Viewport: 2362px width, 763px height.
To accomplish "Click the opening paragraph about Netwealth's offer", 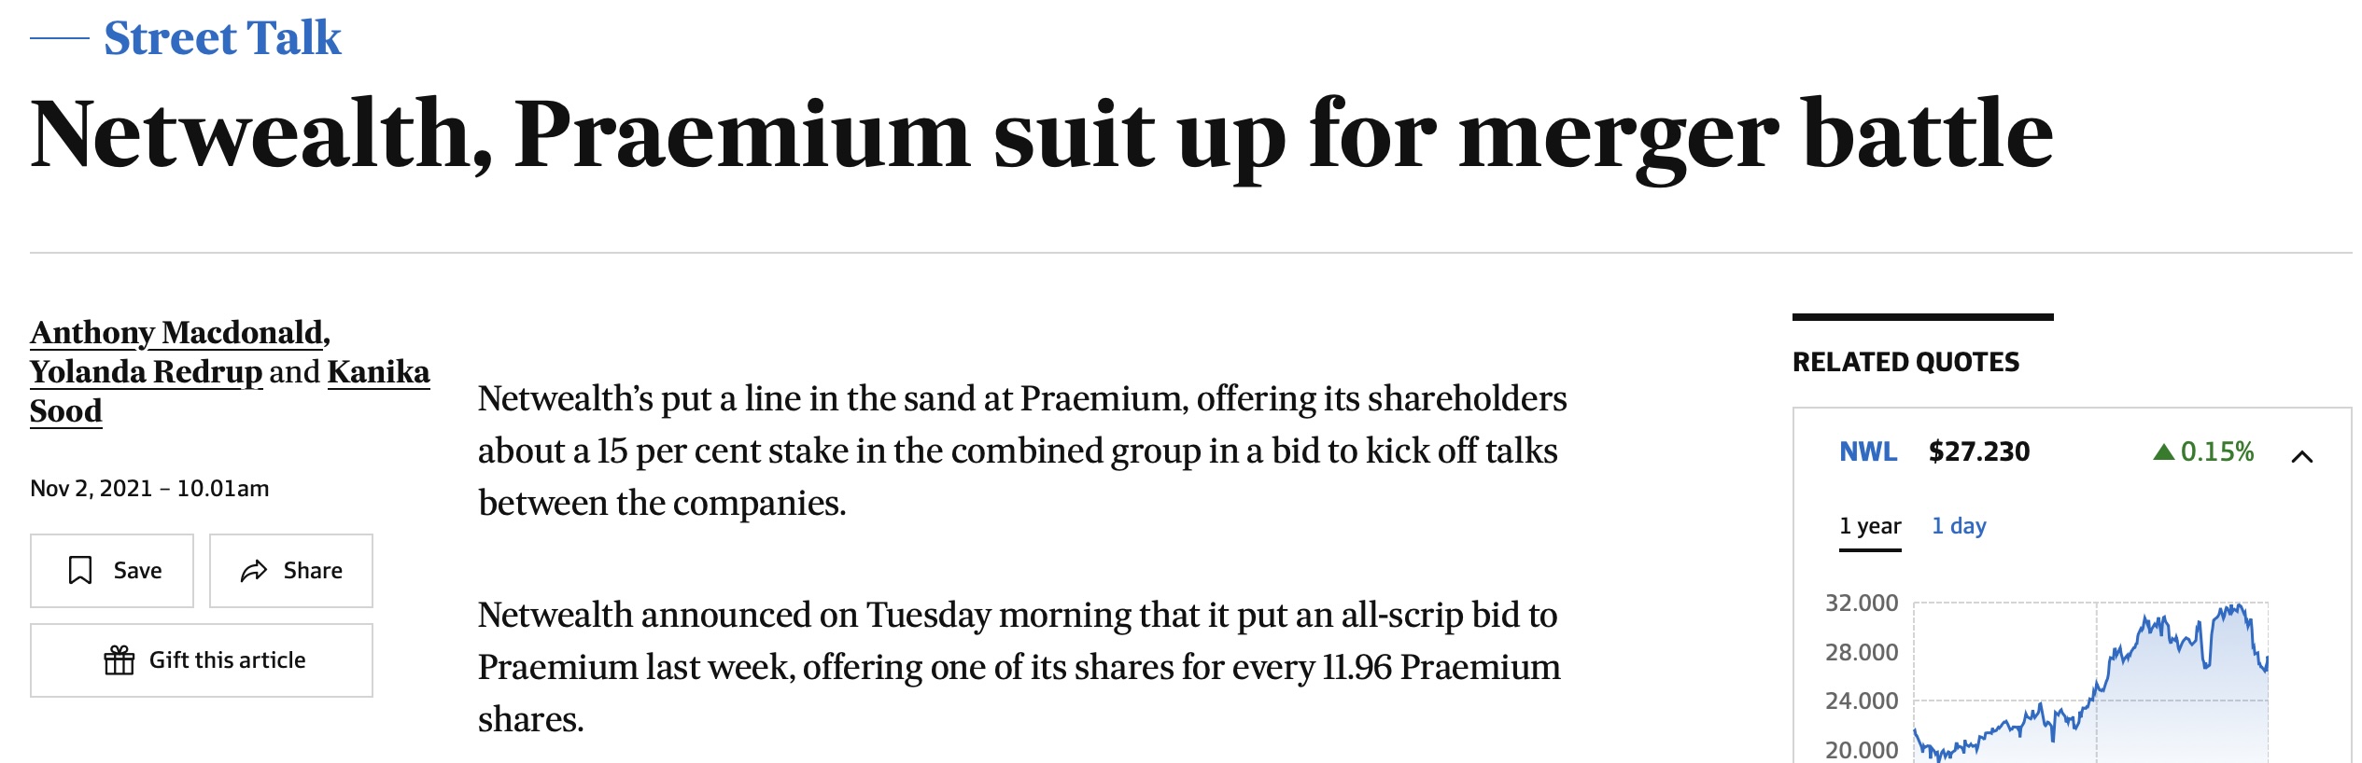I will 1022,451.
